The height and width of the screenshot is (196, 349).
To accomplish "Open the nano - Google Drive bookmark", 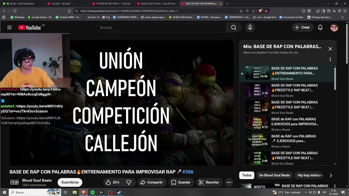I will [x=264, y=17].
